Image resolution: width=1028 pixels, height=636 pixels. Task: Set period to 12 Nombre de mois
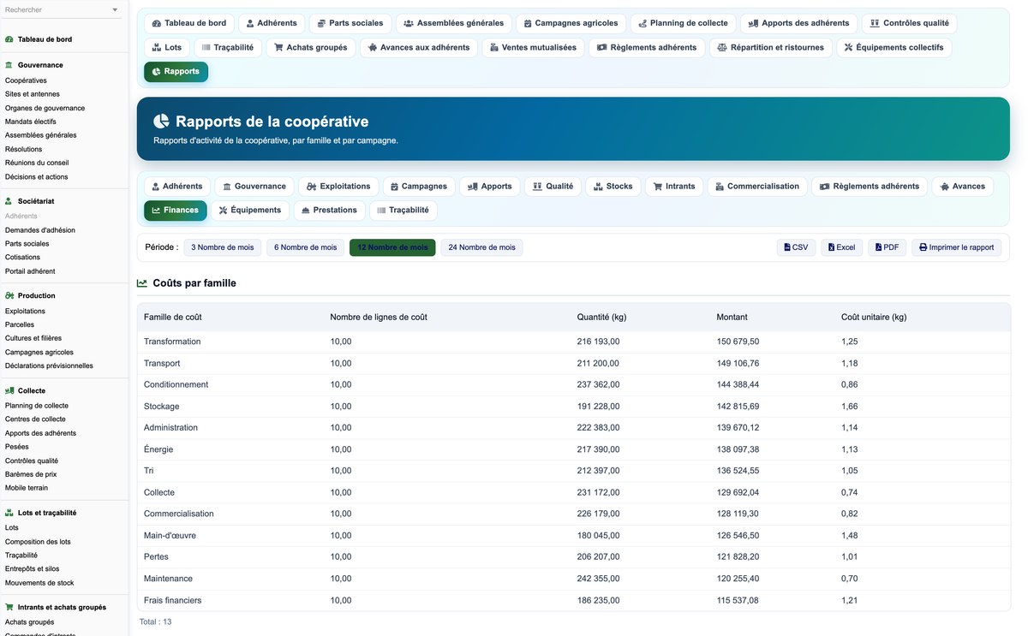click(392, 247)
